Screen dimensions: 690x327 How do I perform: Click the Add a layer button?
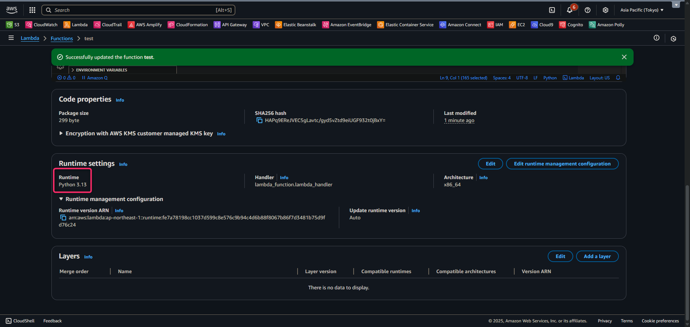coord(597,256)
